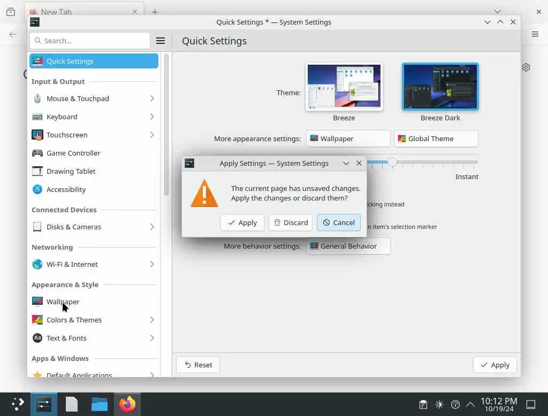
Task: Go back in Firefox
Action: (x=13, y=34)
